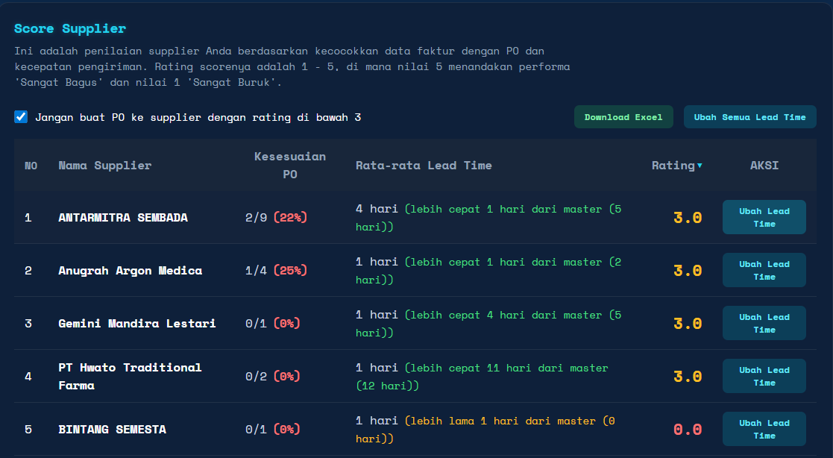Click the Score Supplier heading
Screen dimensions: 833x458
[70, 29]
